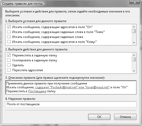Click down arrow of actions list scrollbar
The image size is (142, 126).
click(134, 71)
